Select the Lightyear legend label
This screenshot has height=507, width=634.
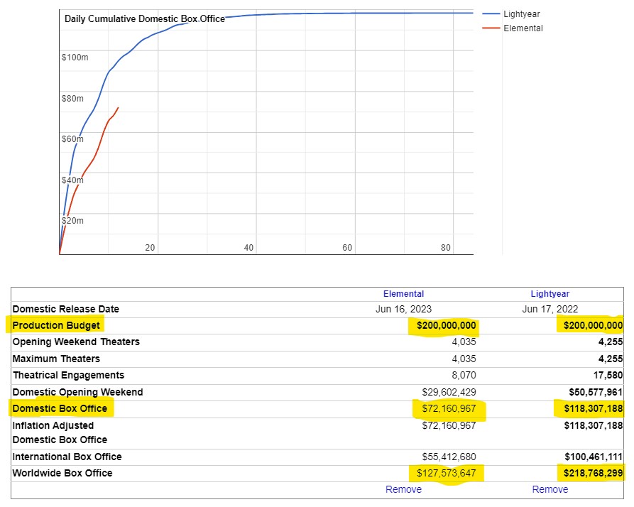click(x=521, y=14)
